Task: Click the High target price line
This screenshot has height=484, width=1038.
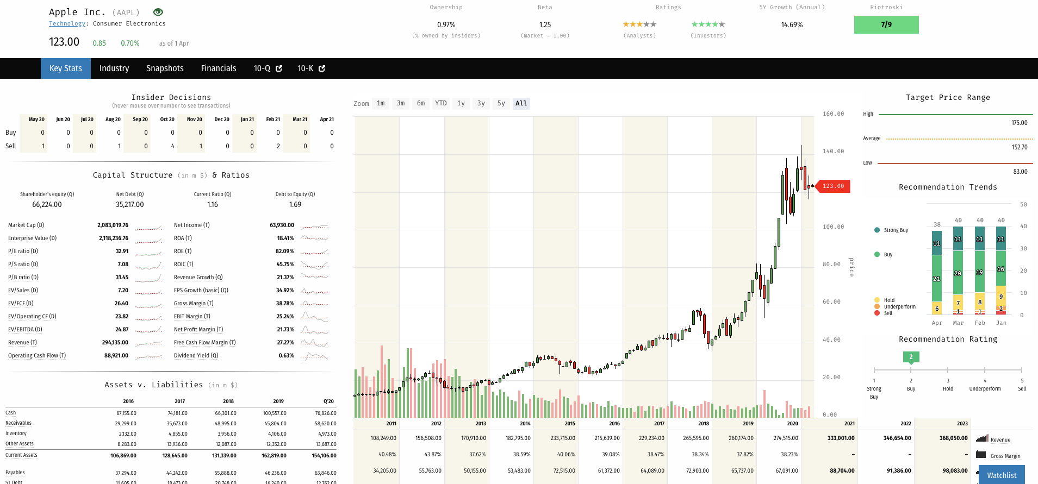Action: coord(955,115)
